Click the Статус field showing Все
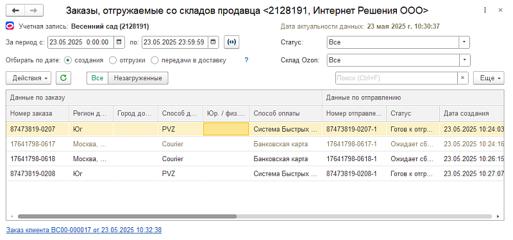Viewport: 513px width, 240px height. tap(393, 42)
